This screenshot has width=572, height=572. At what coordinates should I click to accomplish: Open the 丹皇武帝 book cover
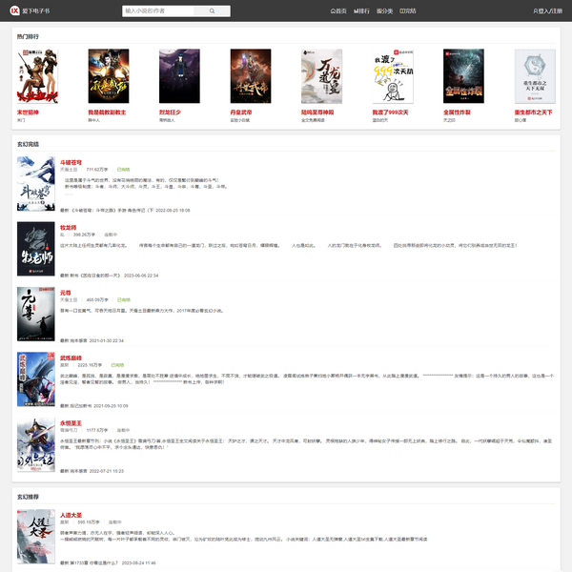point(250,75)
